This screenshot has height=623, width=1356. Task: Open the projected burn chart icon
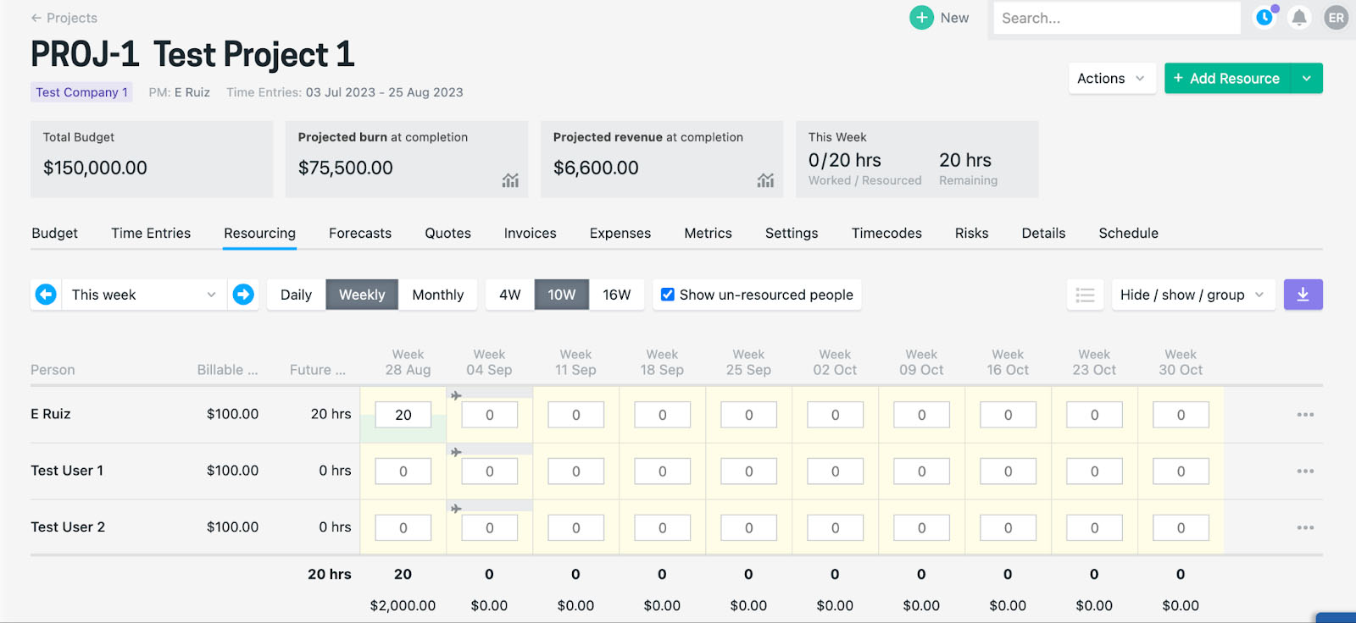click(510, 180)
